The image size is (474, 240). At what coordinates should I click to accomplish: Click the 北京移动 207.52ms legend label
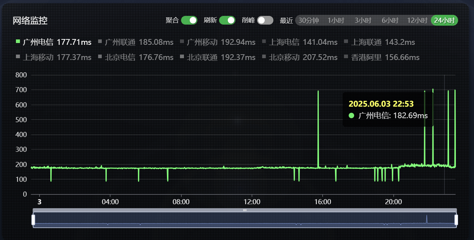tap(303, 57)
